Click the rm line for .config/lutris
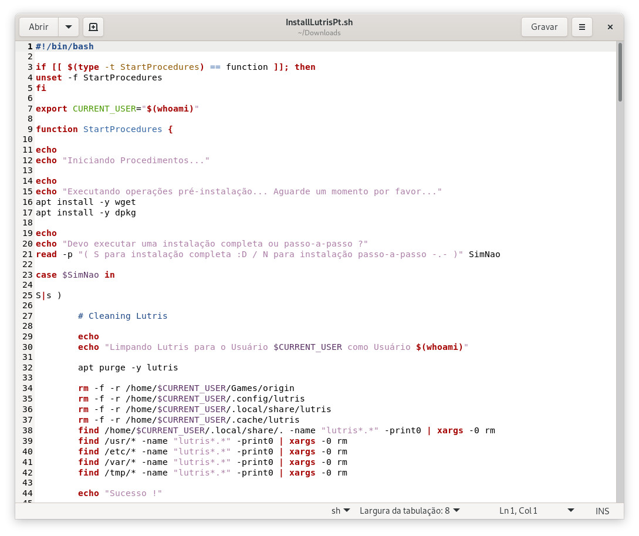The height and width of the screenshot is (536, 639). pyautogui.click(x=191, y=399)
